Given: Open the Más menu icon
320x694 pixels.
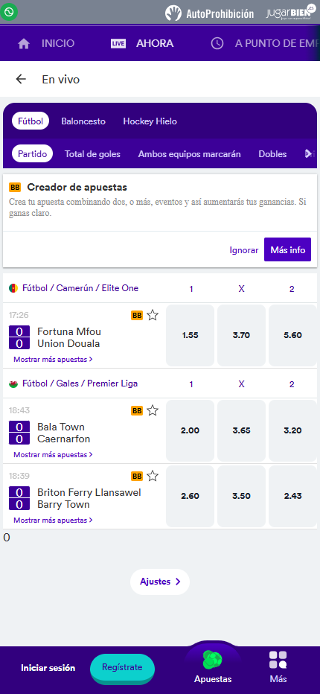Looking at the screenshot, I should pyautogui.click(x=278, y=660).
